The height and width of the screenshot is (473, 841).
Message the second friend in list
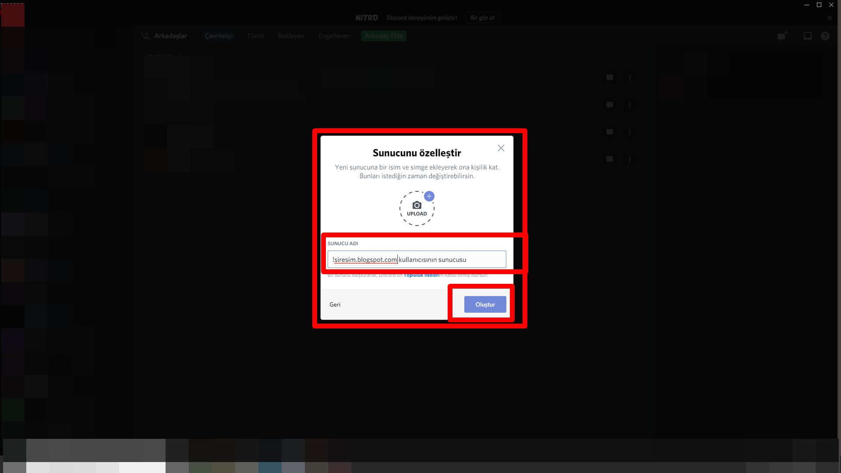point(610,105)
